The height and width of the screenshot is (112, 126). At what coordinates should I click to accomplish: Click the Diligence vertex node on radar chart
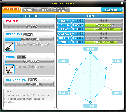pos(69,89)
